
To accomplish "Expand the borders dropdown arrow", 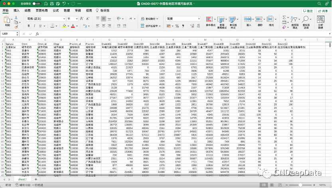I will [x=57, y=26].
